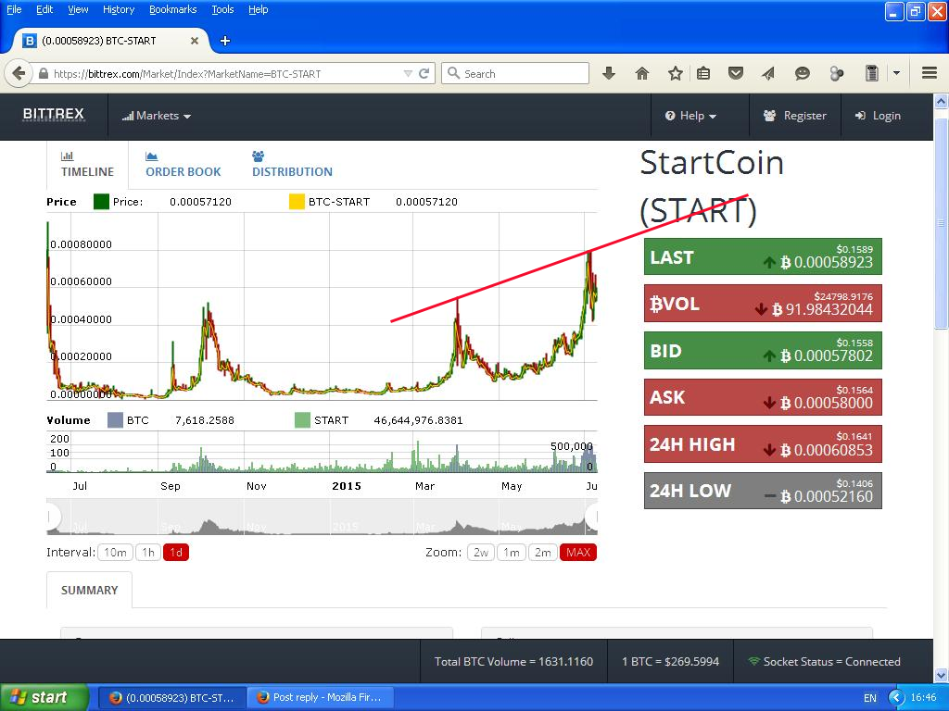Open the Edit menu
This screenshot has width=949, height=711.
(44, 9)
